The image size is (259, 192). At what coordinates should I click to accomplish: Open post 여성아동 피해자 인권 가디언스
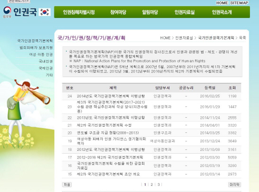coord(111,141)
